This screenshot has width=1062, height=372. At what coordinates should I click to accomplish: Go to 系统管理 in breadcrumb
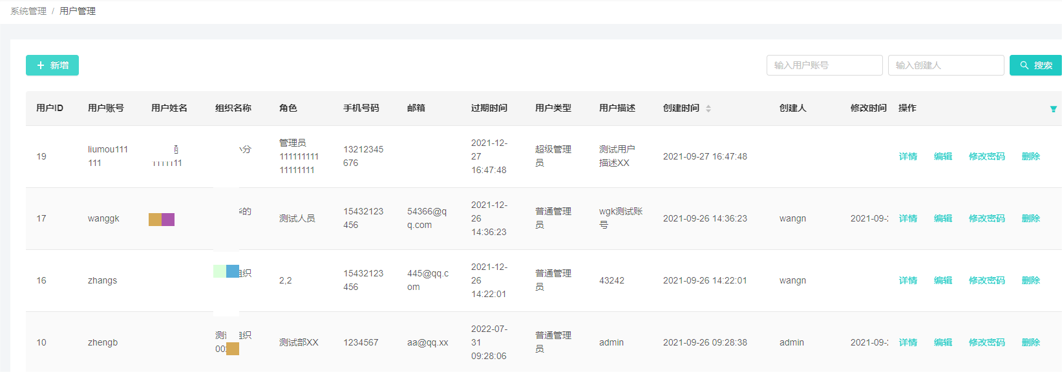coord(28,11)
